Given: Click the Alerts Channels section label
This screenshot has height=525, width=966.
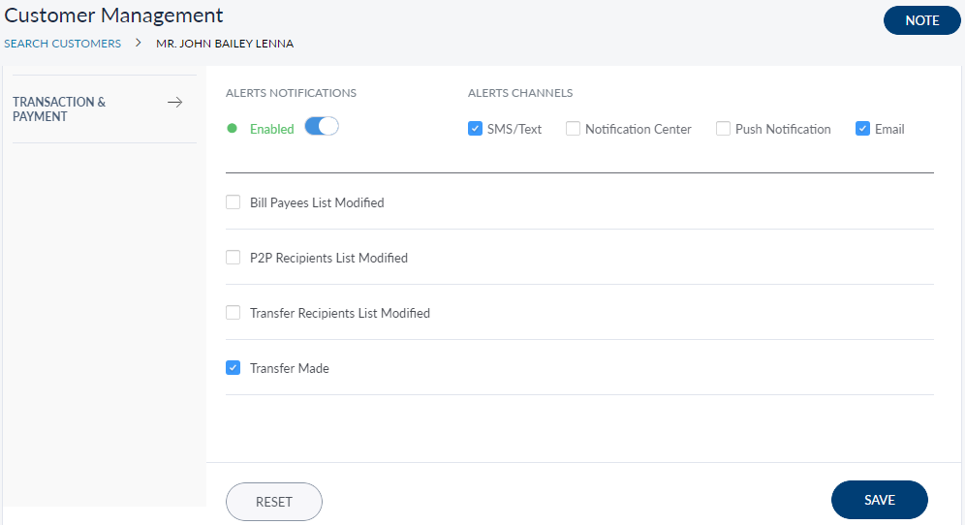Looking at the screenshot, I should [x=519, y=93].
